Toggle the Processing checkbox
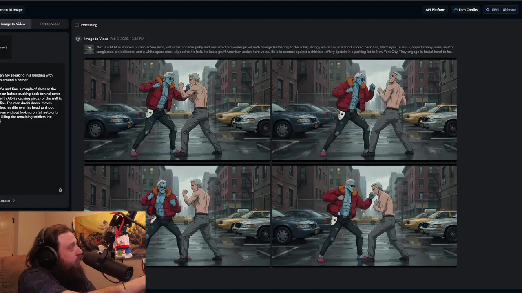The image size is (522, 293). click(x=77, y=25)
